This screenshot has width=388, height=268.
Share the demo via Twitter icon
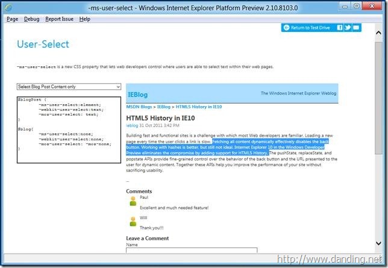click(x=348, y=28)
